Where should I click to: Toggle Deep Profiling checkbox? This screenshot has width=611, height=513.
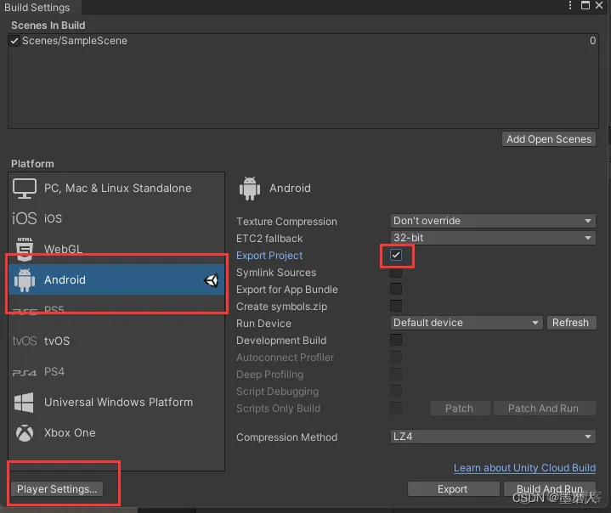396,374
